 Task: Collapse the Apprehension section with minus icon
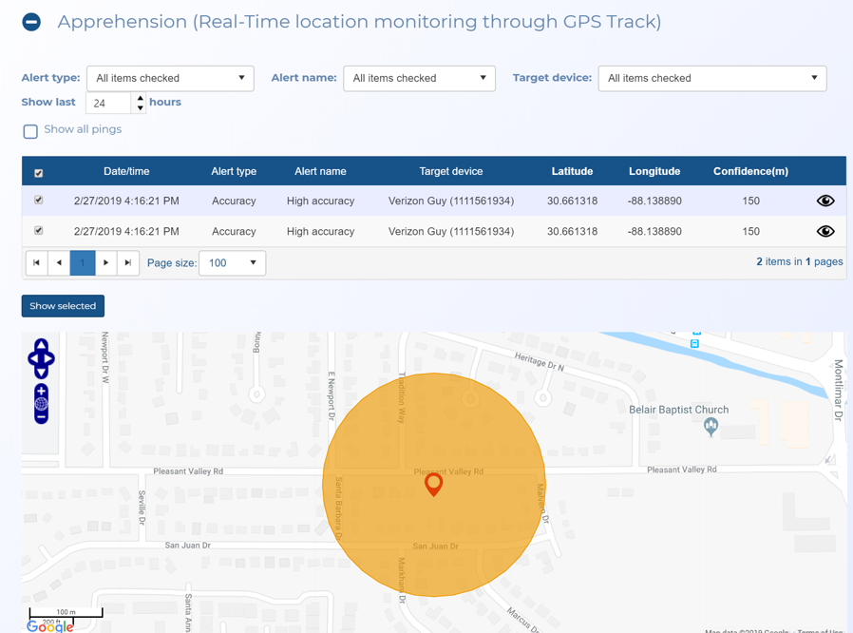31,22
